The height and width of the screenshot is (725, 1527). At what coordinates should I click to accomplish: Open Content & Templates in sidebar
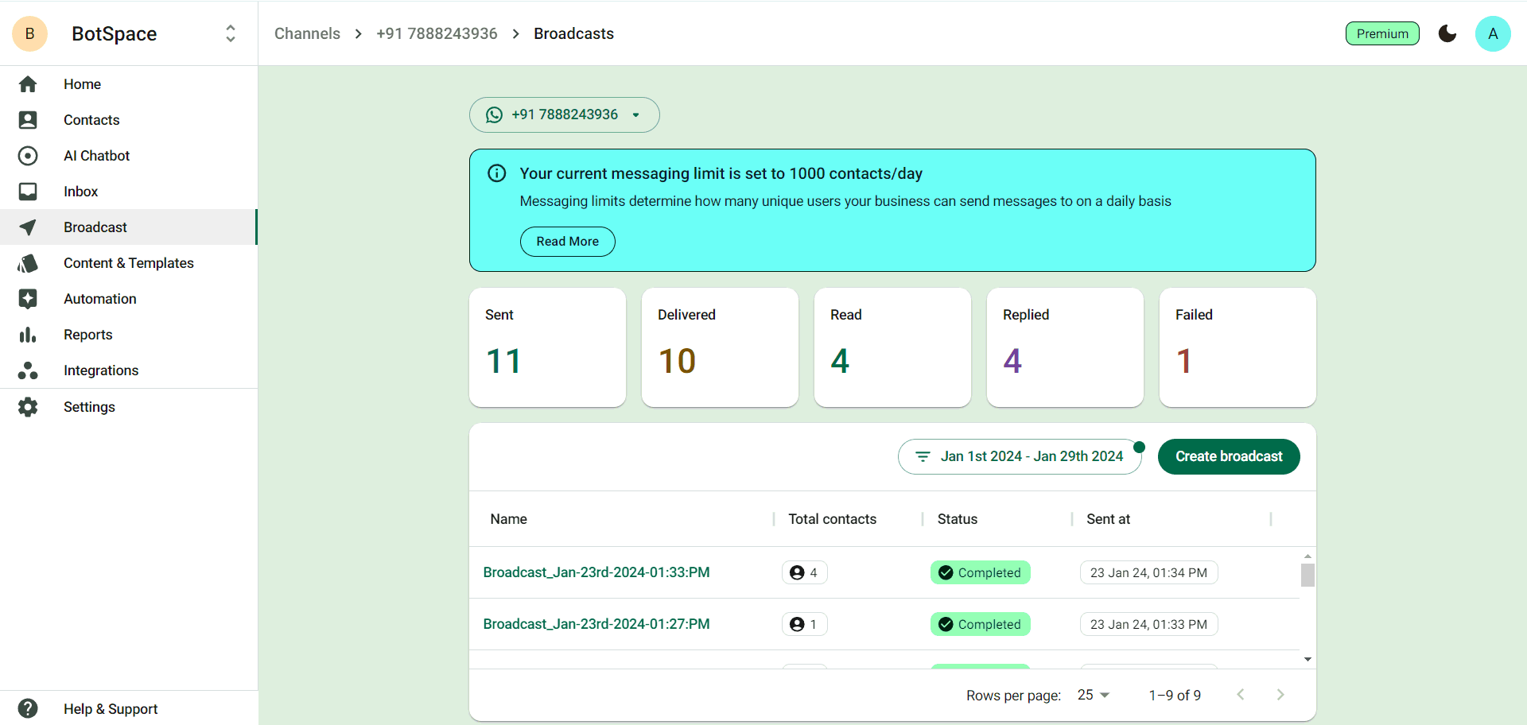128,263
